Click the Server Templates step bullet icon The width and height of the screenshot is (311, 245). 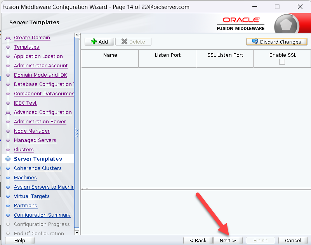tap(8, 159)
